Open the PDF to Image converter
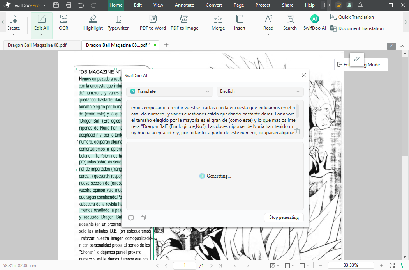409x270 pixels. (x=184, y=23)
